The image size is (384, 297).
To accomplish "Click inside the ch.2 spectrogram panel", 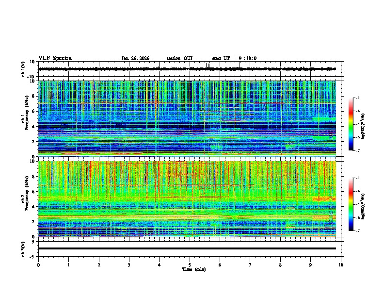I will (x=187, y=199).
